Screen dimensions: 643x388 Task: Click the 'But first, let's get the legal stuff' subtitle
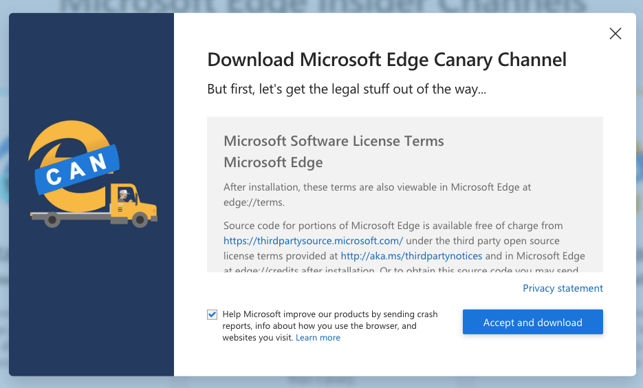click(347, 89)
